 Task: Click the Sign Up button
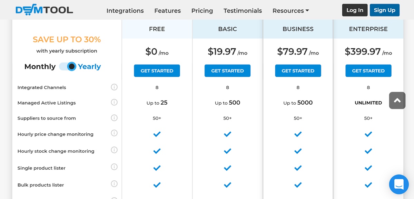[x=384, y=10]
